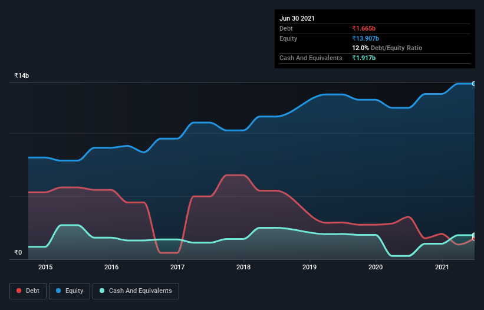Click the Equity row label in tooltip
This screenshot has height=310, width=484.
click(x=288, y=38)
